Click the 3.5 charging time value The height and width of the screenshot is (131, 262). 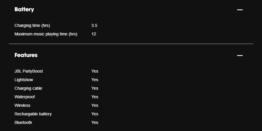point(94,26)
